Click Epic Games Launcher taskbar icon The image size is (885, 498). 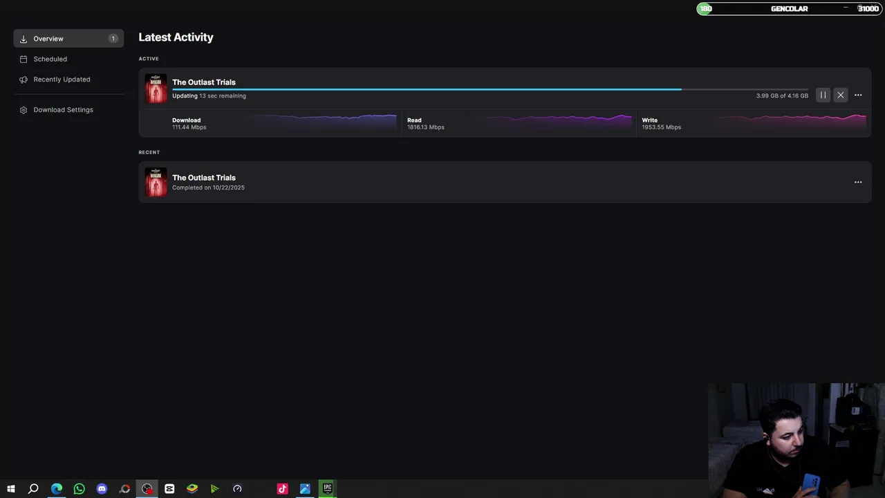tap(328, 489)
